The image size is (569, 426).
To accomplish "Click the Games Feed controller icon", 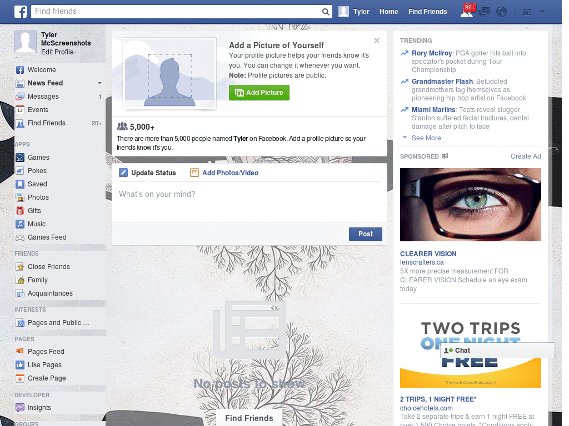I will [20, 237].
